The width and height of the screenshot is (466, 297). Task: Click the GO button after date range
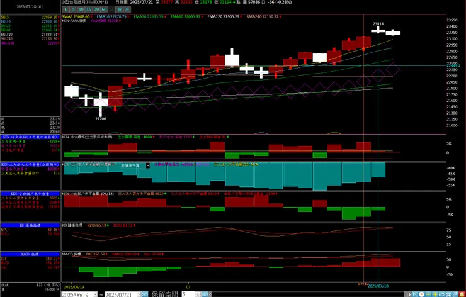click(144, 294)
